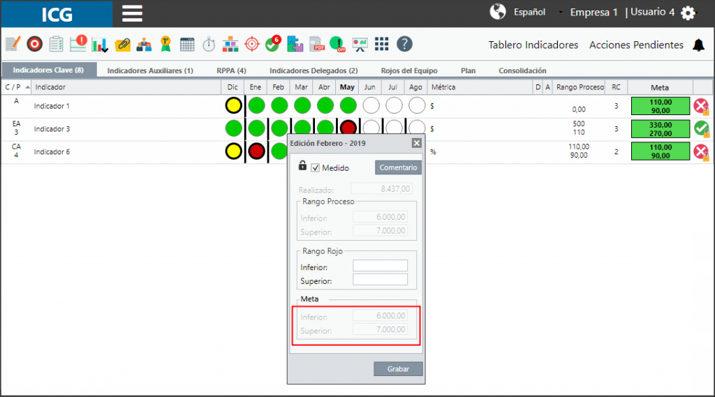Click the green alert OFF icon
Screen dimensions: 715x397
click(x=338, y=44)
